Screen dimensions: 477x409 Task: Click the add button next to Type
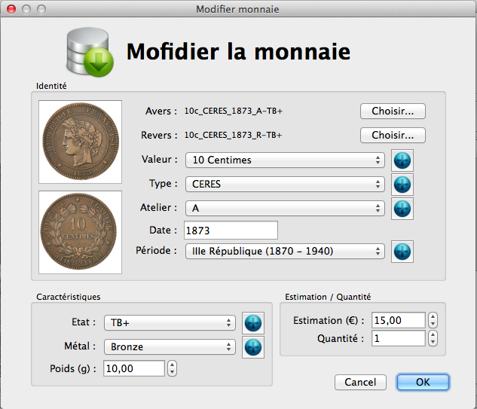(x=403, y=185)
